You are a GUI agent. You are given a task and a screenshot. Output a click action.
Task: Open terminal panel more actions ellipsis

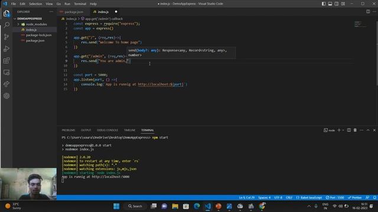(361, 130)
